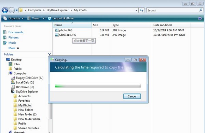The image size is (205, 133).
Task: Show More favorite links
Action: (x=14, y=48)
